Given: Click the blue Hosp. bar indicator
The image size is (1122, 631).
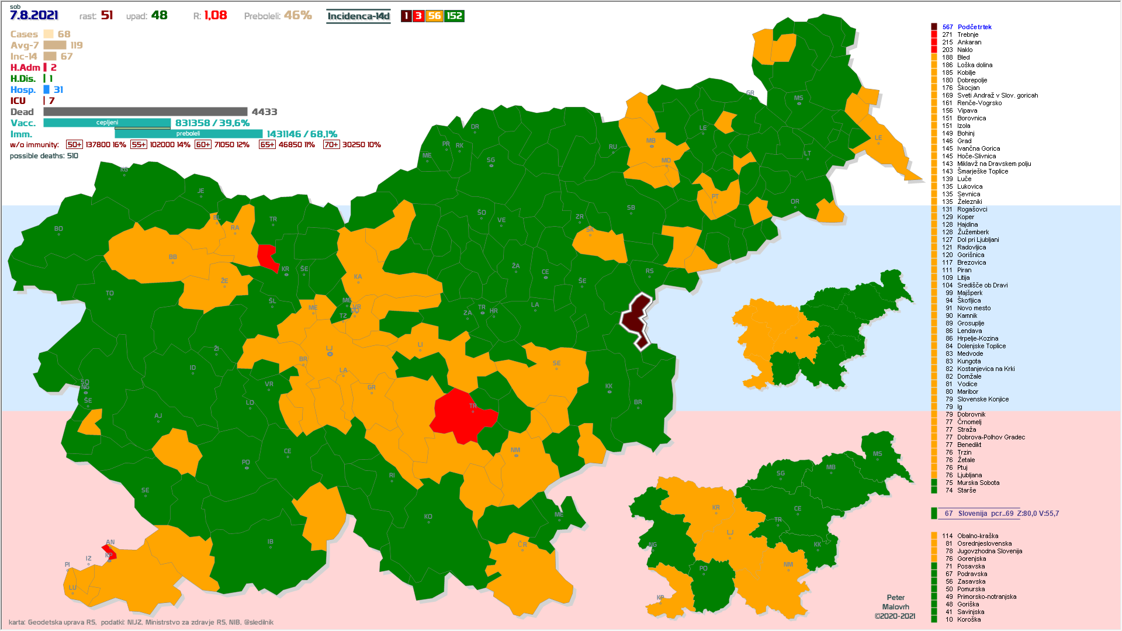Looking at the screenshot, I should (x=47, y=89).
